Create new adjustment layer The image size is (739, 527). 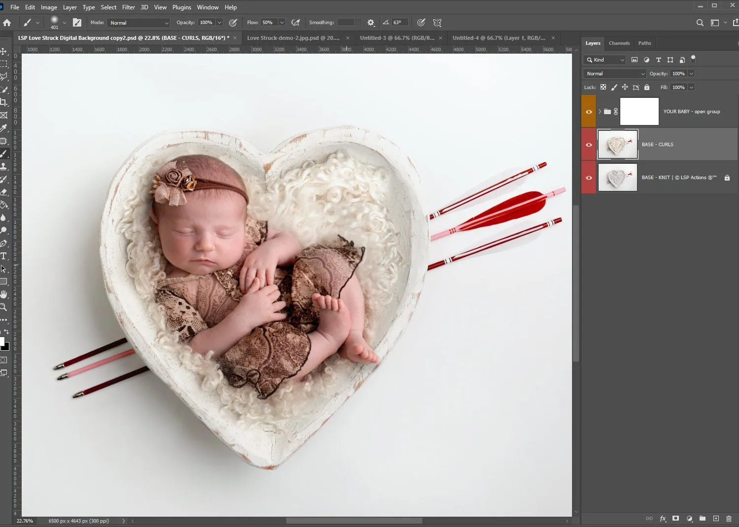689,518
